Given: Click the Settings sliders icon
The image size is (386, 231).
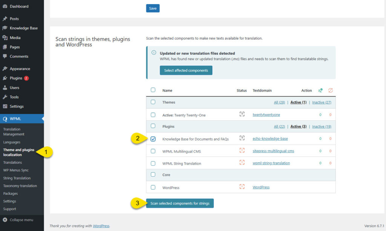Looking at the screenshot, I should (5, 106).
